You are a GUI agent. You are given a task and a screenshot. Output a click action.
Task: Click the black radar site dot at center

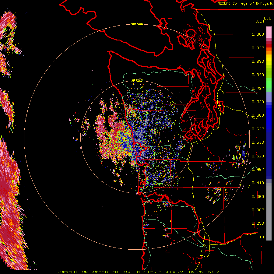pyautogui.click(x=136, y=138)
